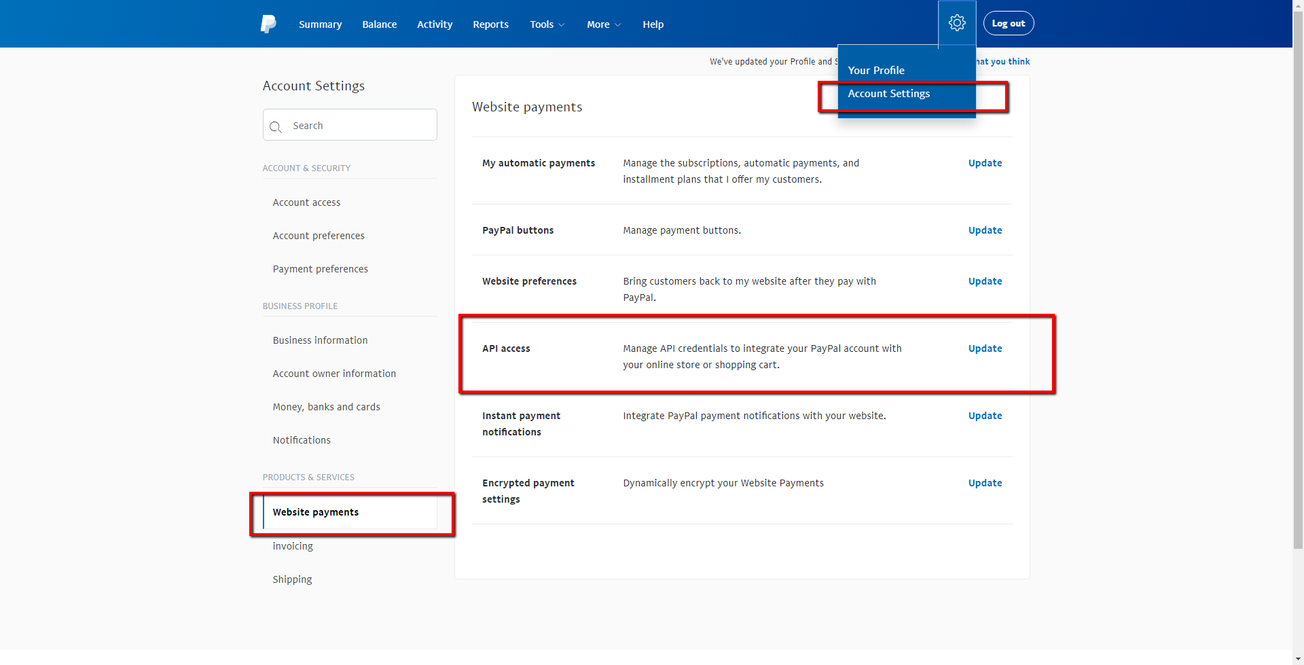Click the Log out button
Screen dimensions: 1304x665
[1009, 23]
